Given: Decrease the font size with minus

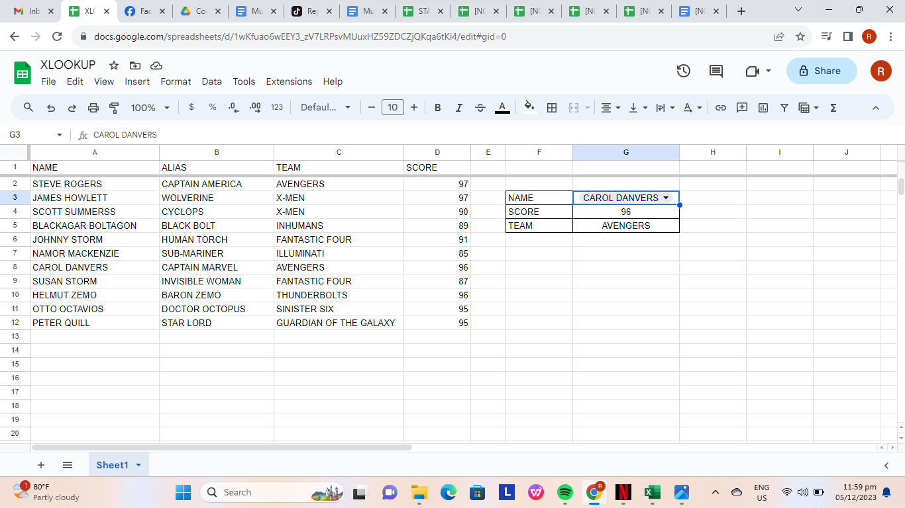Looking at the screenshot, I should [x=372, y=107].
